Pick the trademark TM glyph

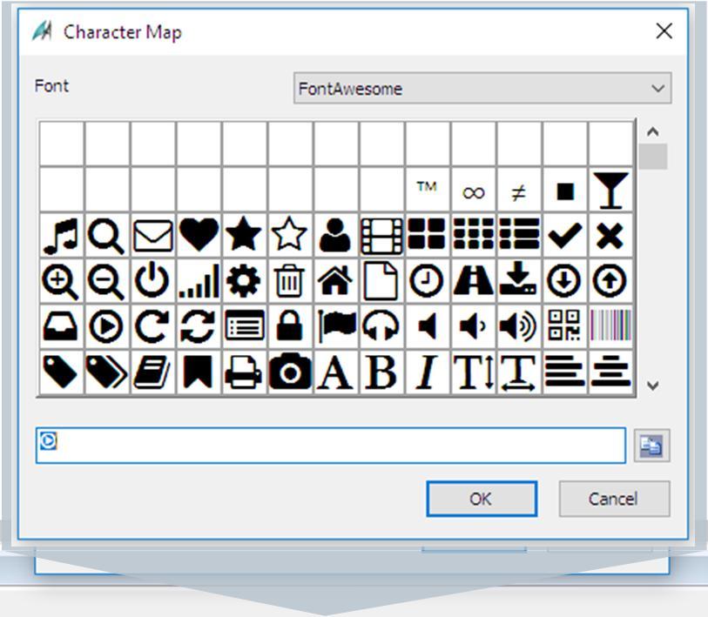pyautogui.click(x=427, y=190)
